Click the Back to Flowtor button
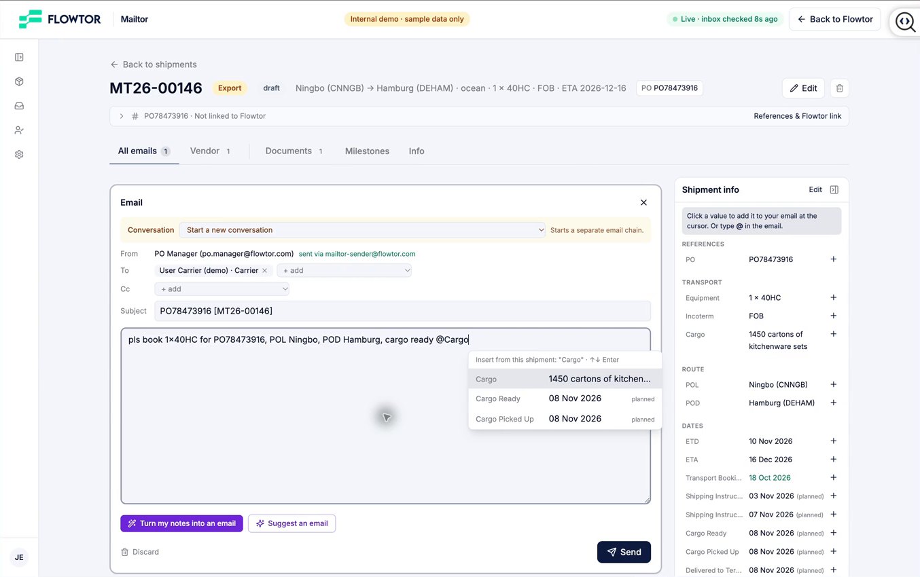920x577 pixels. pyautogui.click(x=835, y=19)
